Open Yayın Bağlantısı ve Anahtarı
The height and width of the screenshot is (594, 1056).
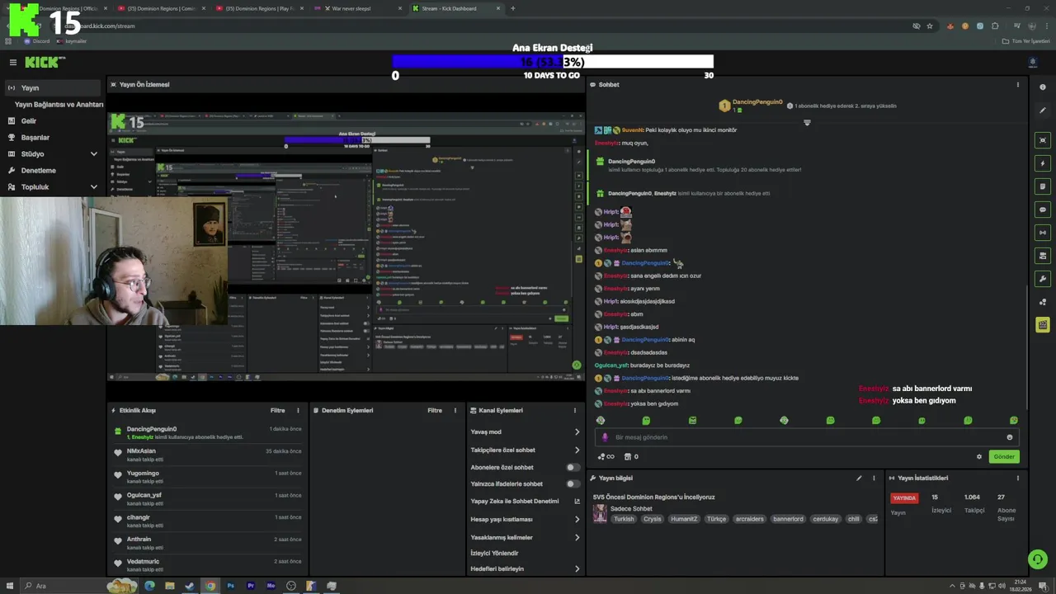59,105
